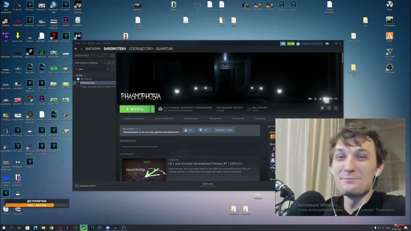
Task: Click ДОБАВИТЬ ИГРУ add game button
Action: coord(85,186)
